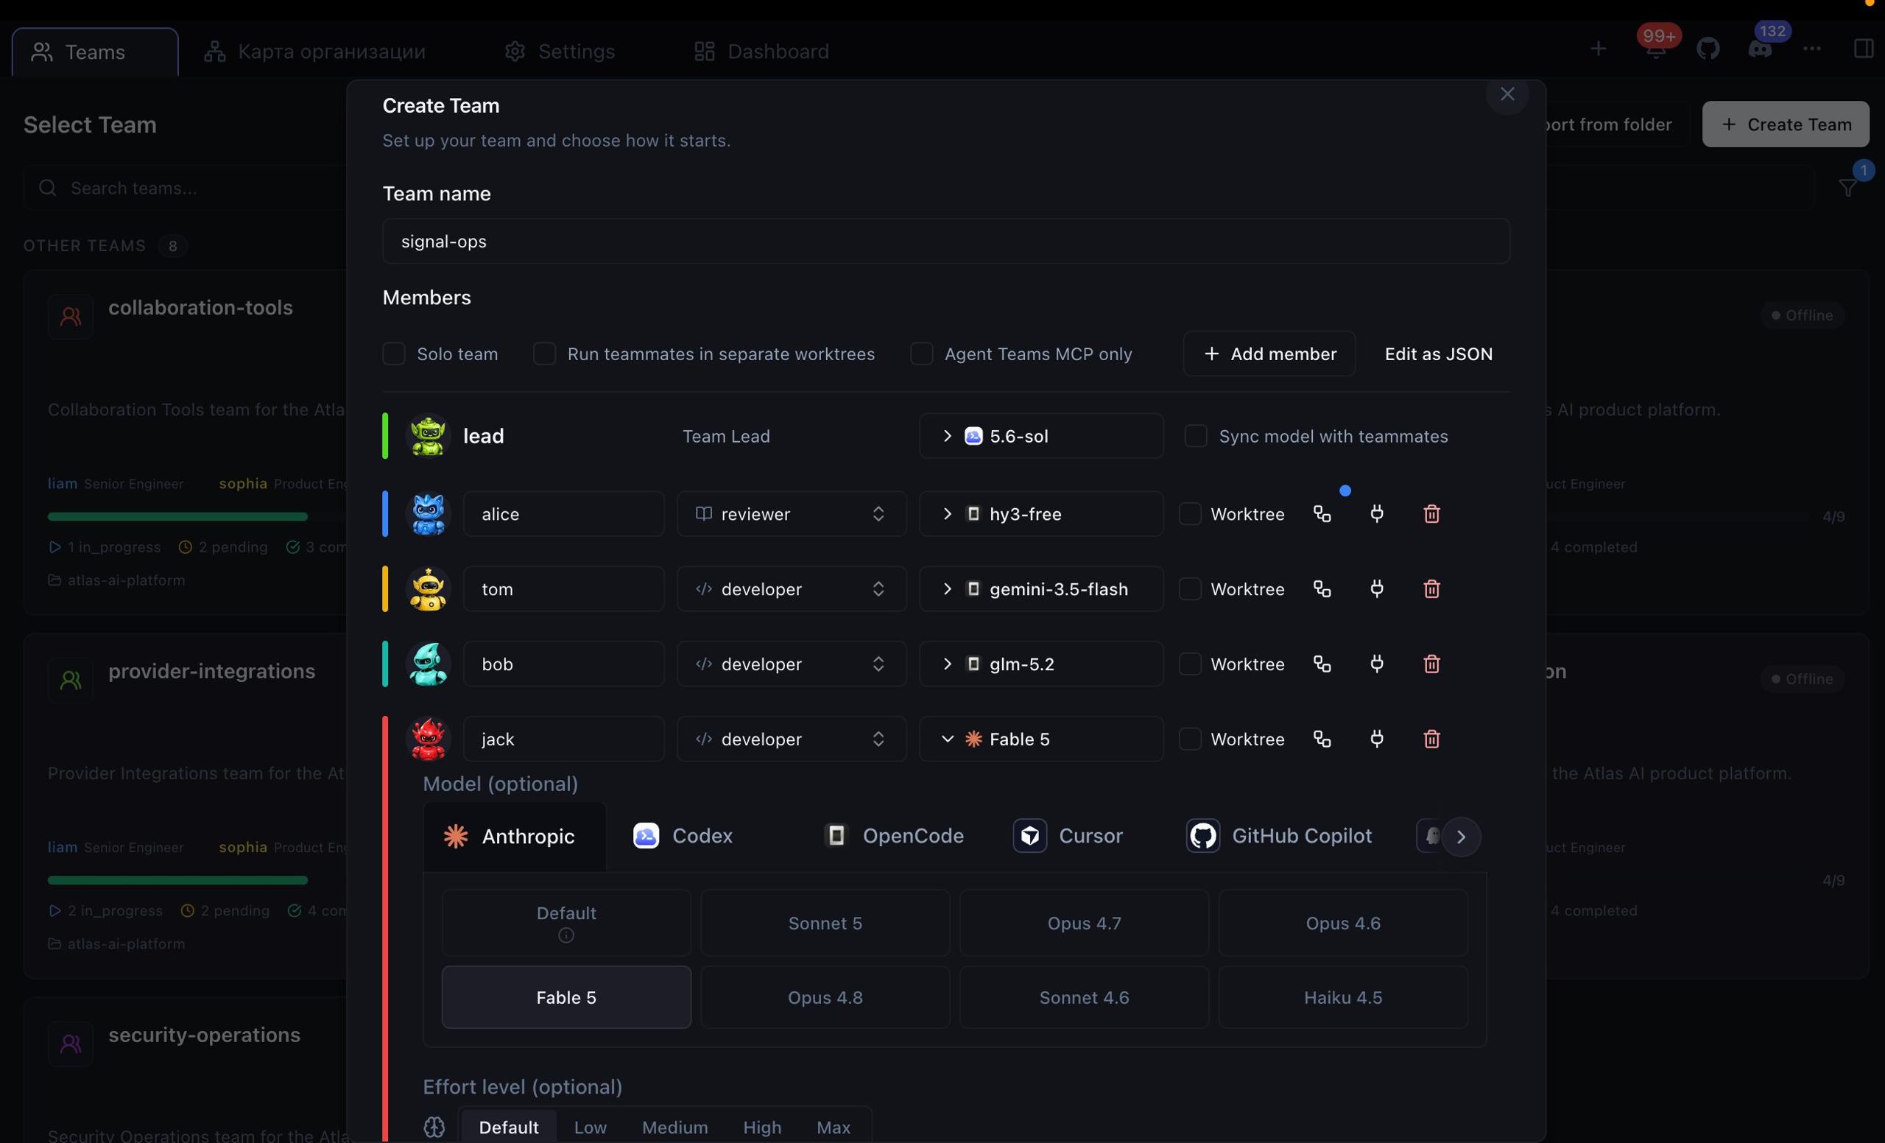
Task: Enable the Solo team checkbox
Action: pos(393,354)
